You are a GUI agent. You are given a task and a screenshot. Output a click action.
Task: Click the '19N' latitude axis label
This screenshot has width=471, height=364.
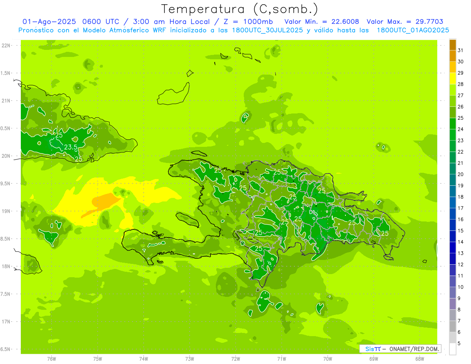6,211
